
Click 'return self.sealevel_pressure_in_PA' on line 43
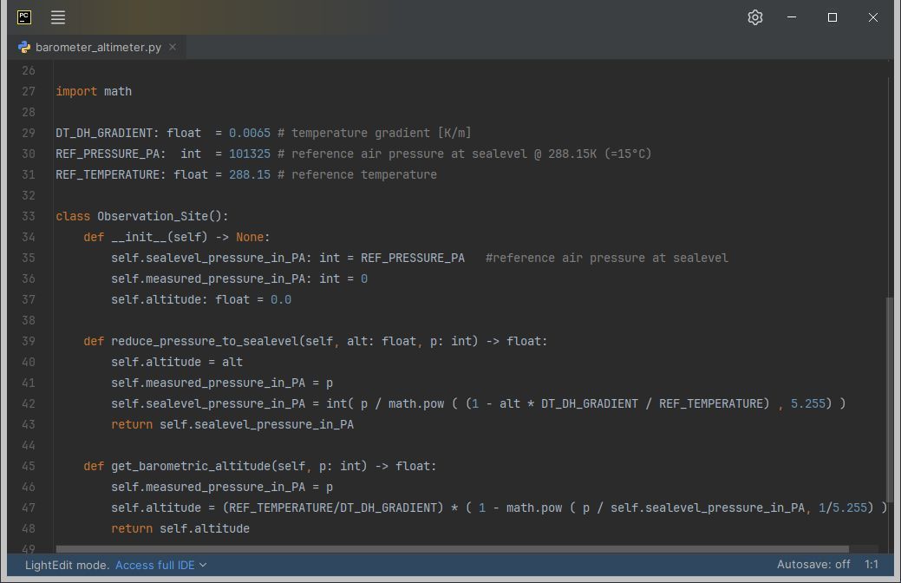pyautogui.click(x=232, y=424)
